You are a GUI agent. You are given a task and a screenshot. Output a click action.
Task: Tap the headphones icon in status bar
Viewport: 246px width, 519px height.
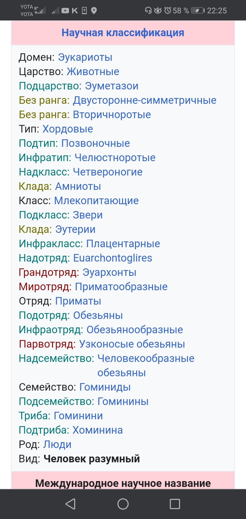point(148,11)
